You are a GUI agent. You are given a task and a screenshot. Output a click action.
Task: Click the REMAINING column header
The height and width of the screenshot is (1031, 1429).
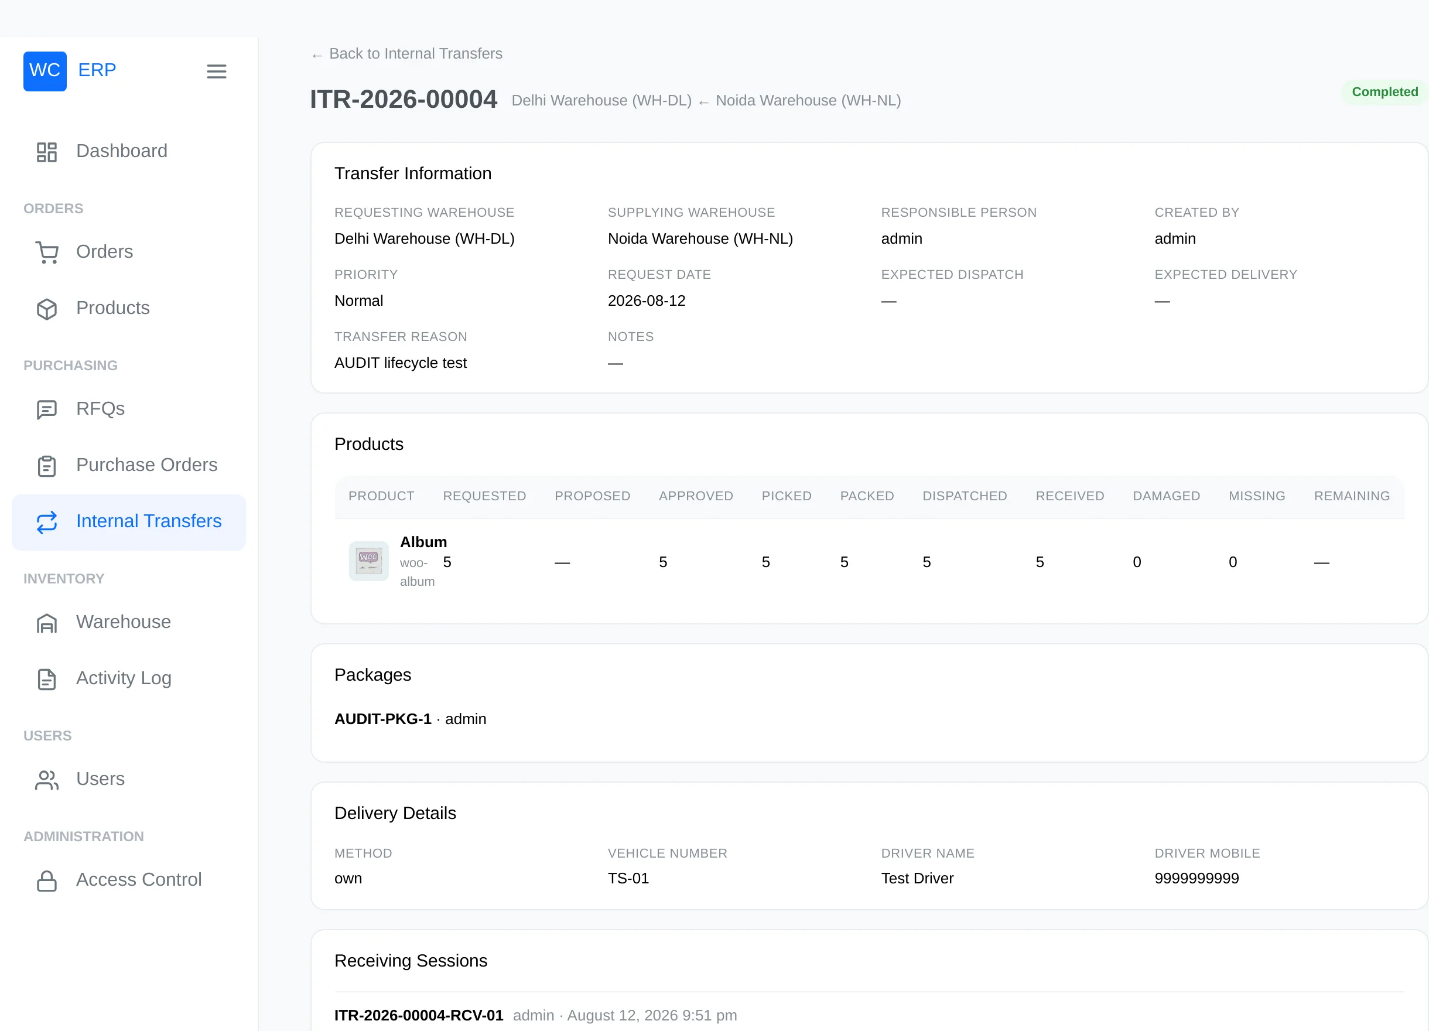click(x=1352, y=496)
